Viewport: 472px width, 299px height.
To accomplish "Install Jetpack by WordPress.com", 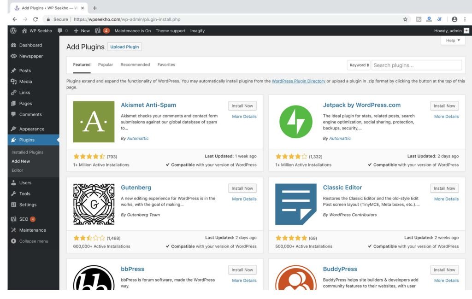I will [x=444, y=106].
